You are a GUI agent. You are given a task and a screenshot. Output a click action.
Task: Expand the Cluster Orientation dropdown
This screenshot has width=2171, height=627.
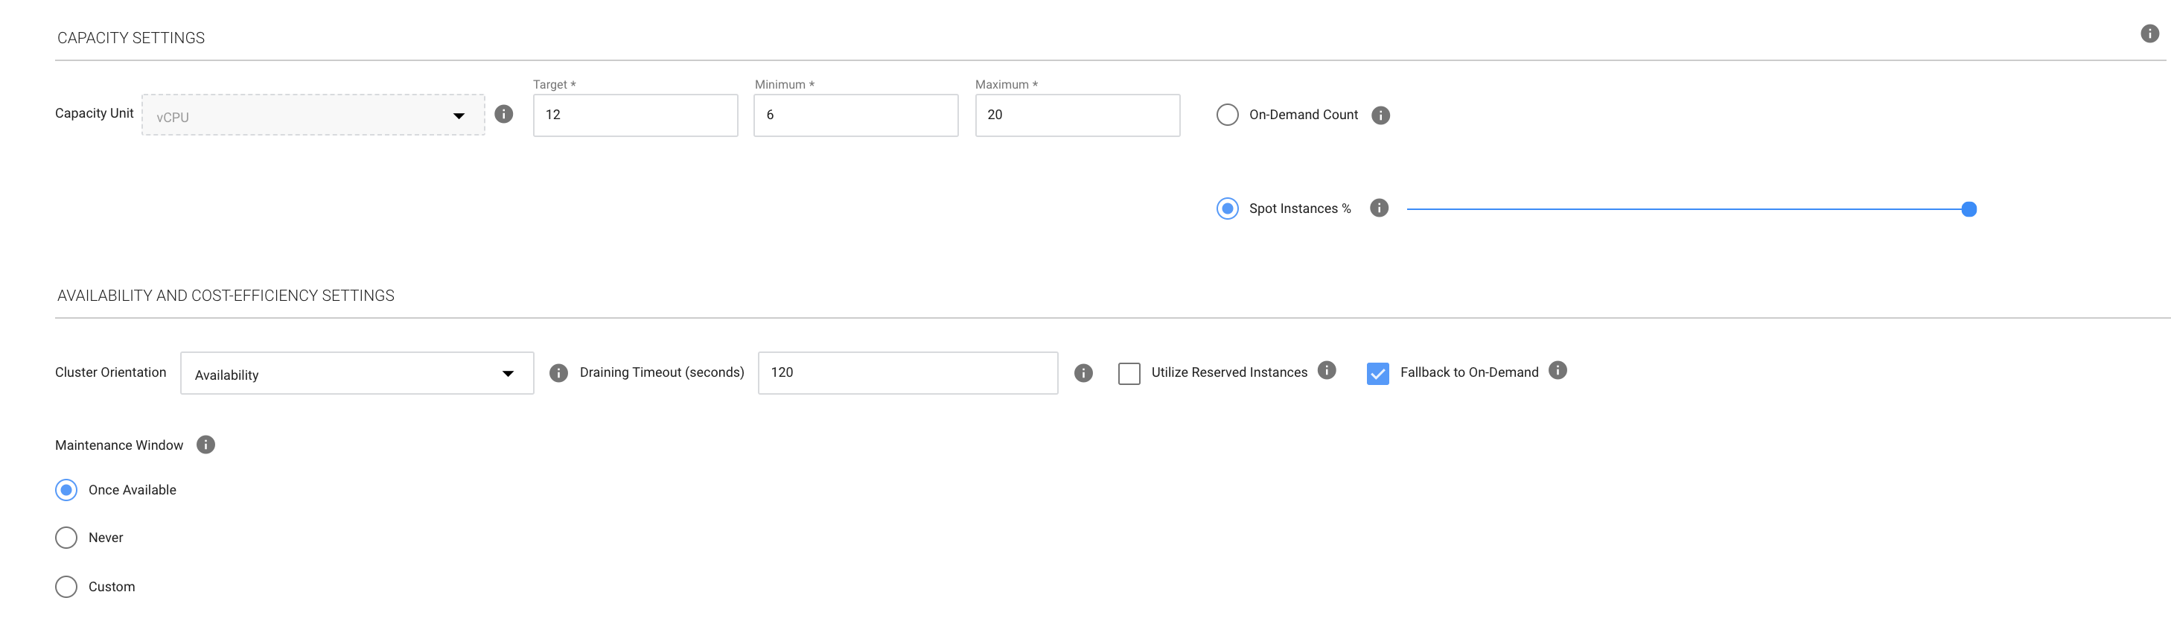(357, 373)
